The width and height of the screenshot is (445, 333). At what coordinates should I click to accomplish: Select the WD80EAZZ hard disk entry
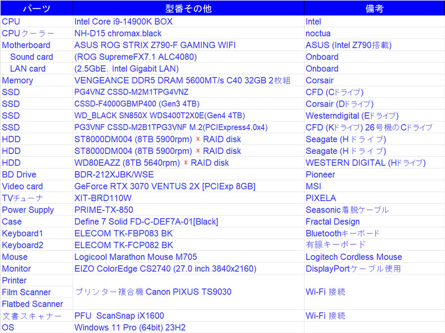(151, 163)
